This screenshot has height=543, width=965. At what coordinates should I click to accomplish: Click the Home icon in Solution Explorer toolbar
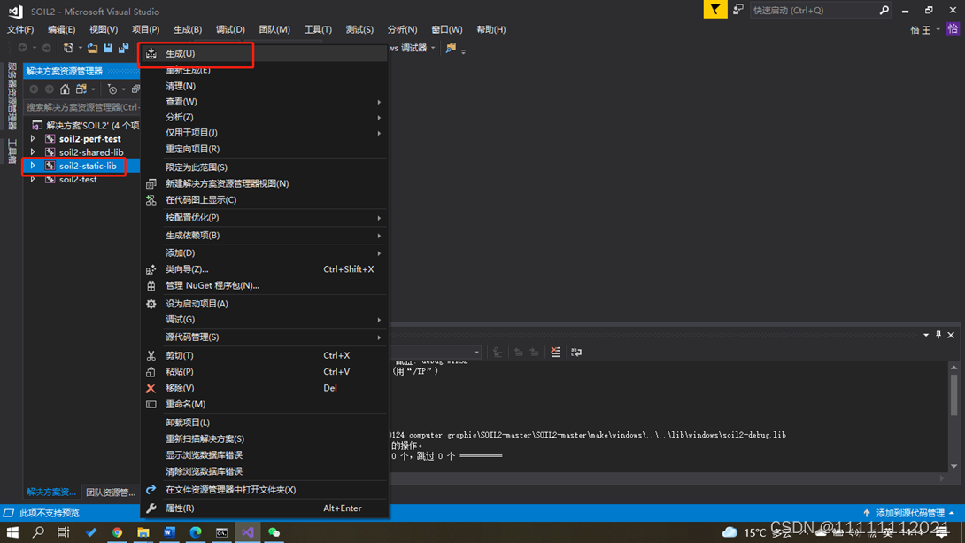(65, 89)
